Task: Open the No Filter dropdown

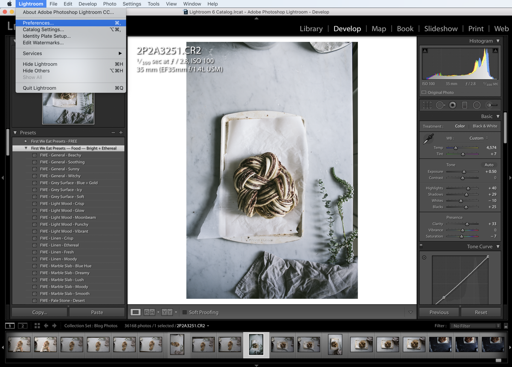Action: [x=476, y=326]
